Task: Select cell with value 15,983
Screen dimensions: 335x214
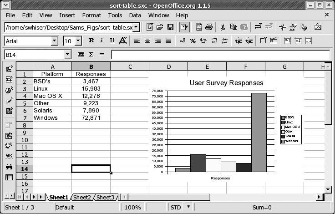Action: [91, 89]
